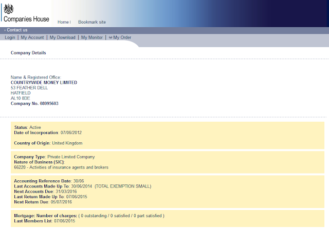Open My Download

63,37
